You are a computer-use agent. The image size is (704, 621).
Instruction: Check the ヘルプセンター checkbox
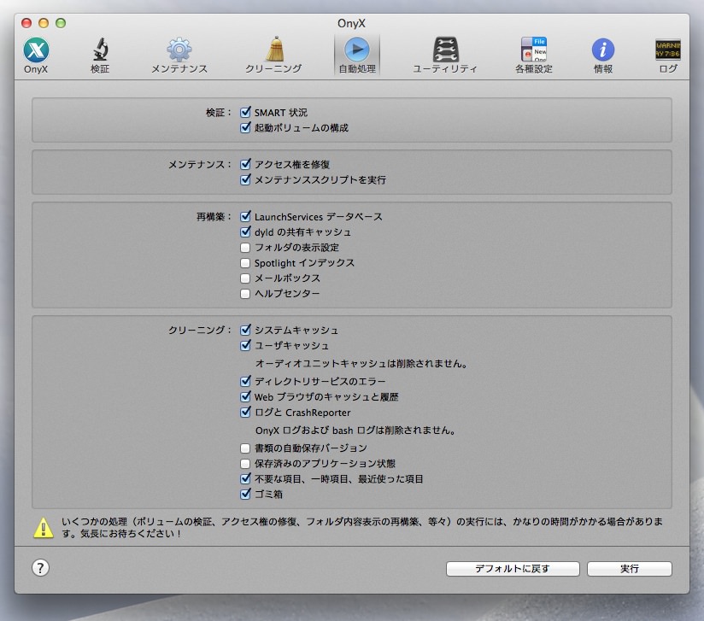(x=245, y=294)
